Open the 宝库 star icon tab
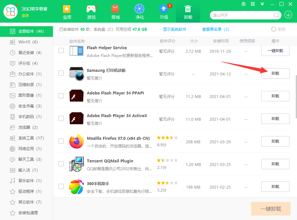 [x=67, y=12]
